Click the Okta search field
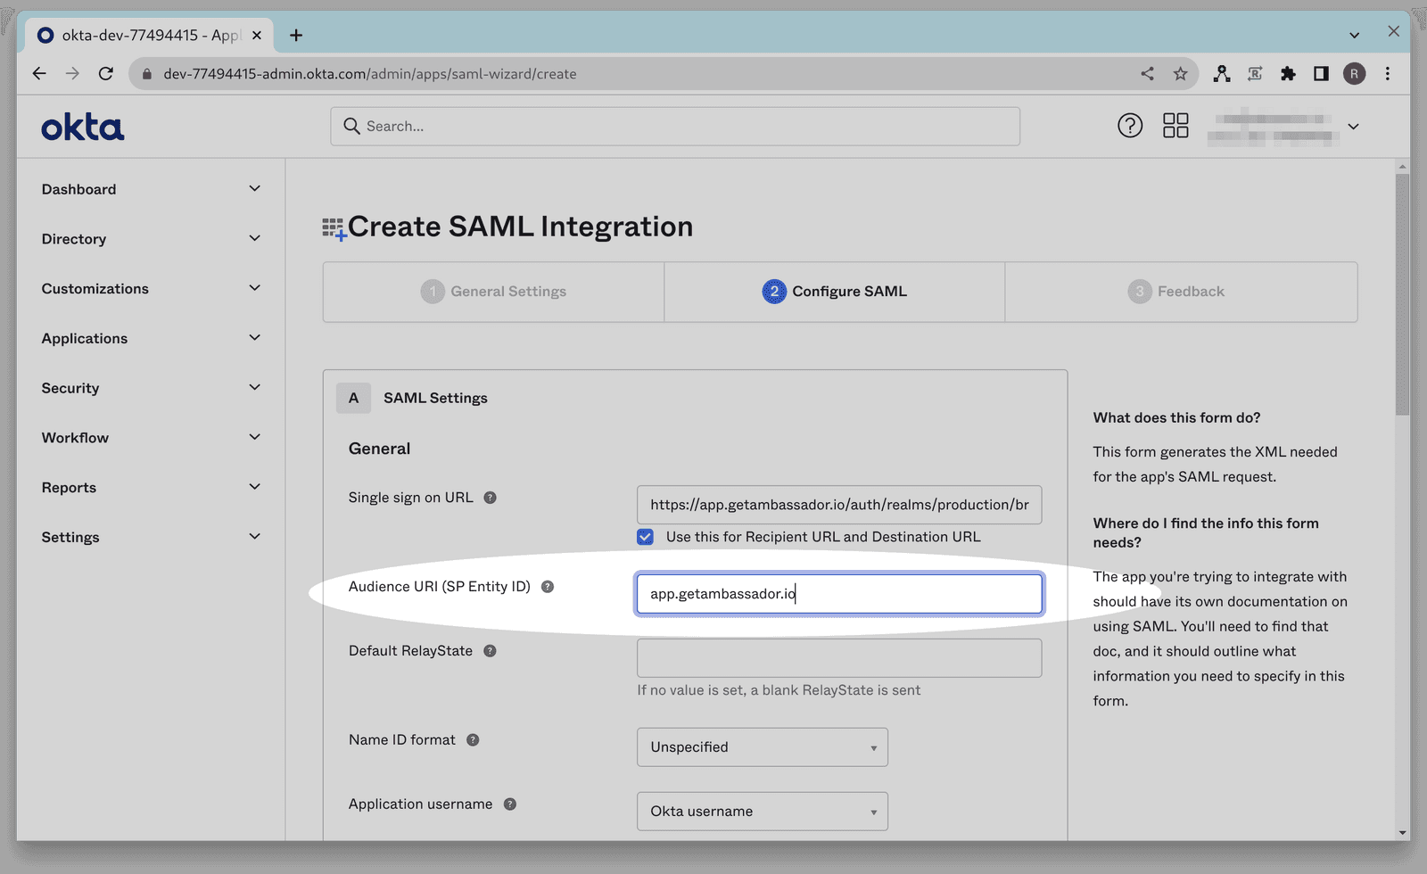This screenshot has height=874, width=1427. pyautogui.click(x=675, y=127)
